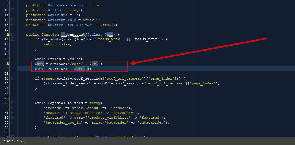This screenshot has width=295, height=145.
Task: Click warning icon next to explode line
Action: [x=8, y=64]
